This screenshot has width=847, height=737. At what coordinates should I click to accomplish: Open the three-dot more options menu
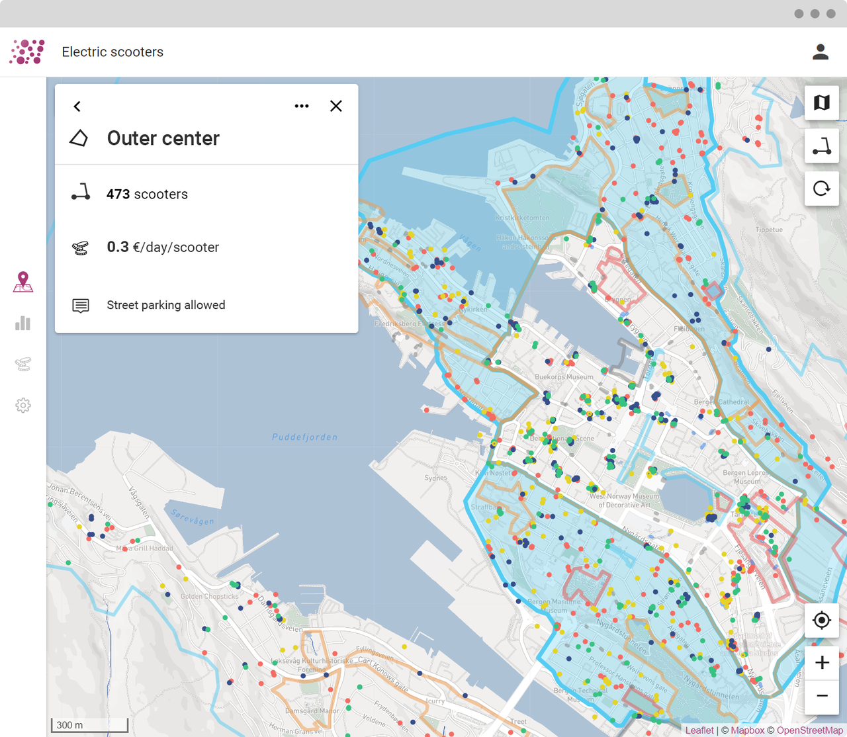click(302, 107)
